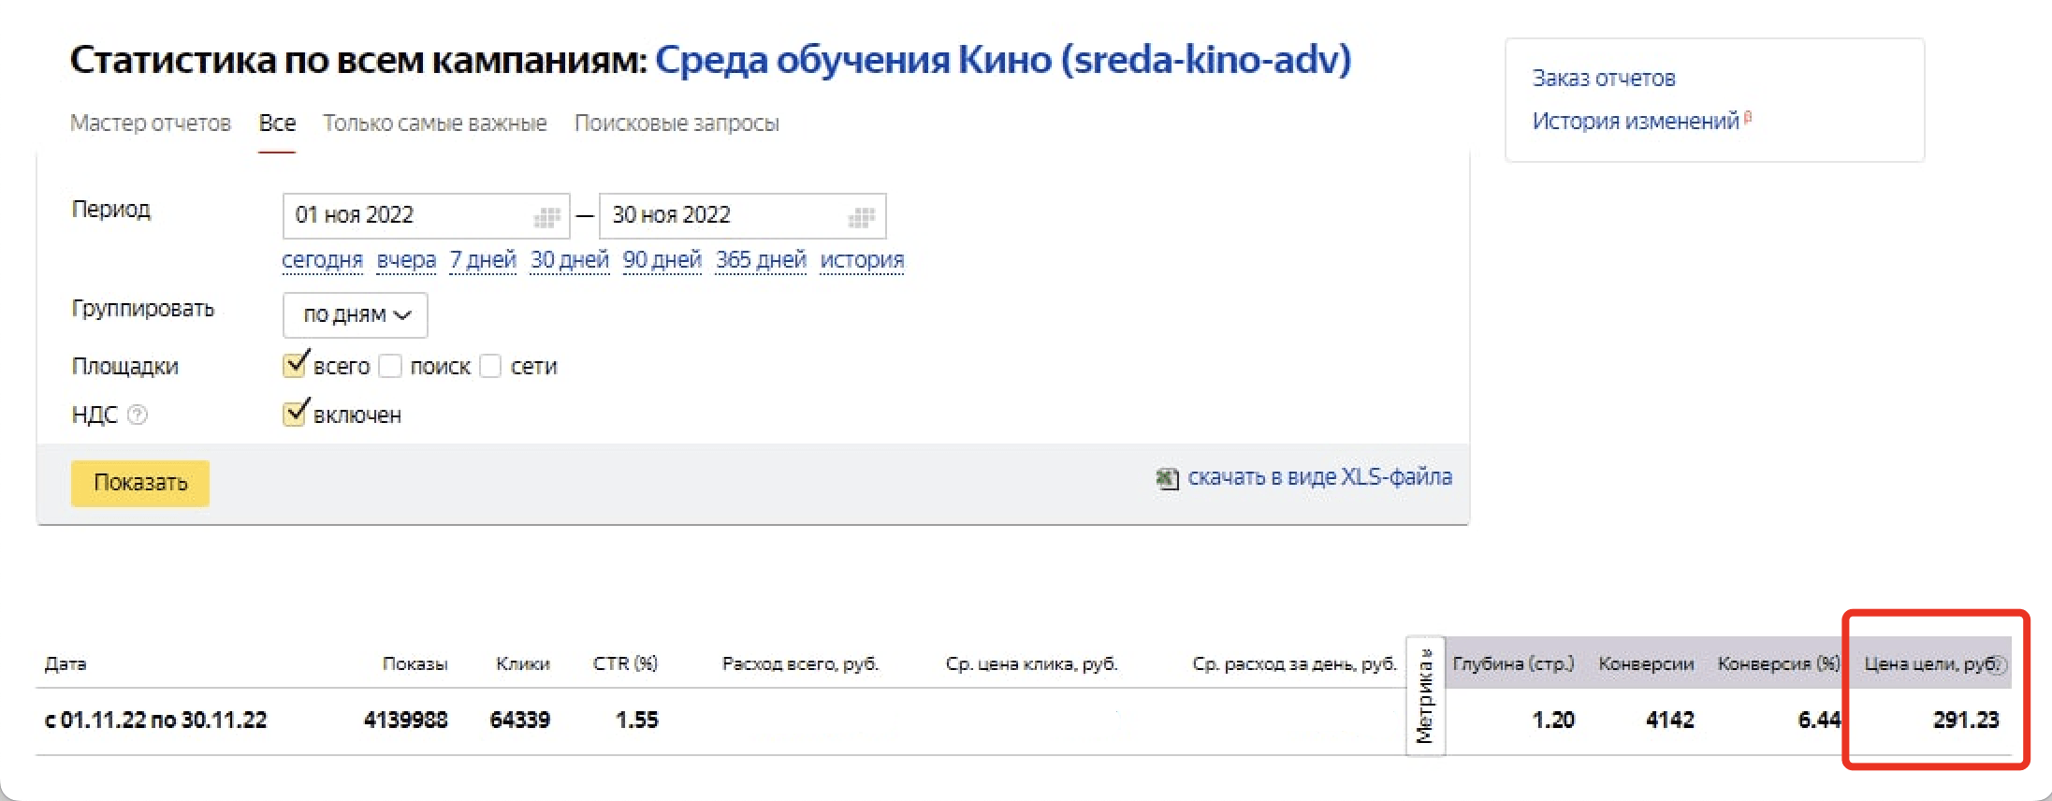This screenshot has width=2052, height=801.
Task: Enable the поиск placements checkbox
Action: [390, 366]
